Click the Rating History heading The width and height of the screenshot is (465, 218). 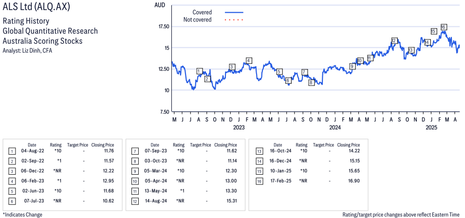coord(26,21)
